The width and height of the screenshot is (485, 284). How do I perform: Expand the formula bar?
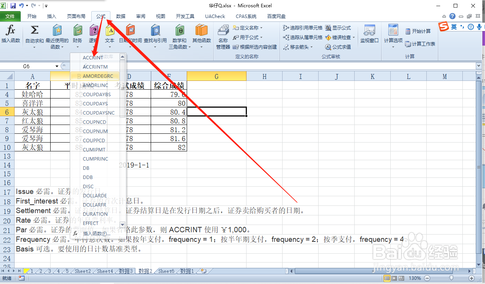tap(478, 66)
